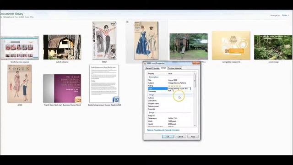Click 'Remove Properties and Personal Information' link

pos(163,130)
